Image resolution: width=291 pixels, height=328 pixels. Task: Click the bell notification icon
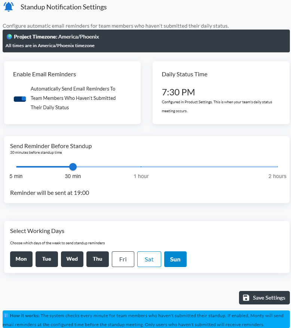[9, 7]
